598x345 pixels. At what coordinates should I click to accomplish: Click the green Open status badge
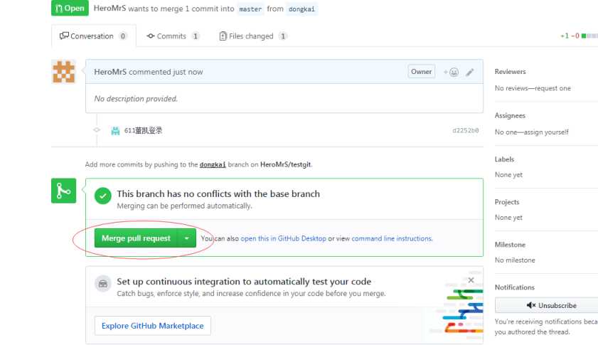tap(70, 9)
